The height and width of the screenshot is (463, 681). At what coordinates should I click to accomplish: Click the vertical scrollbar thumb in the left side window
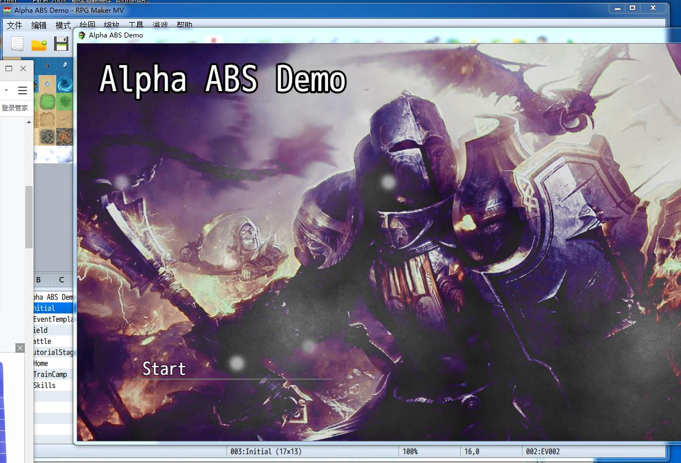click(x=29, y=217)
